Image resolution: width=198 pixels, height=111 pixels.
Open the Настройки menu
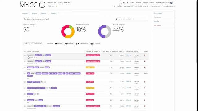[x=117, y=6]
